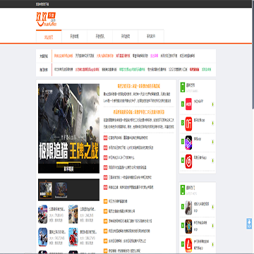Screen dimensions: 254x254
Task: Open the red-and-white 'OT' app icon
Action: [188, 123]
